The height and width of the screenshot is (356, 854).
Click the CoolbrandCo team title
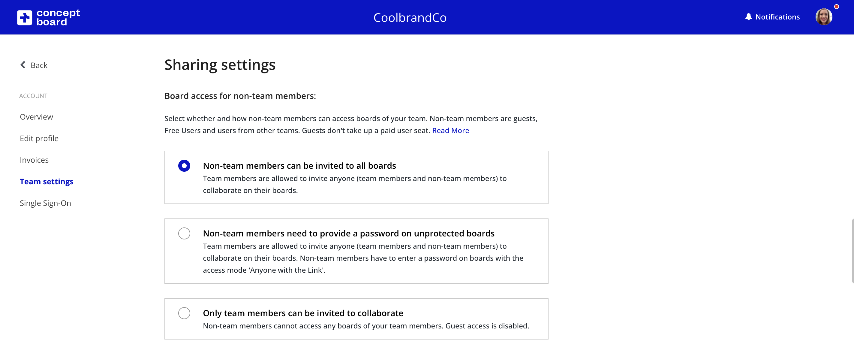coord(410,18)
